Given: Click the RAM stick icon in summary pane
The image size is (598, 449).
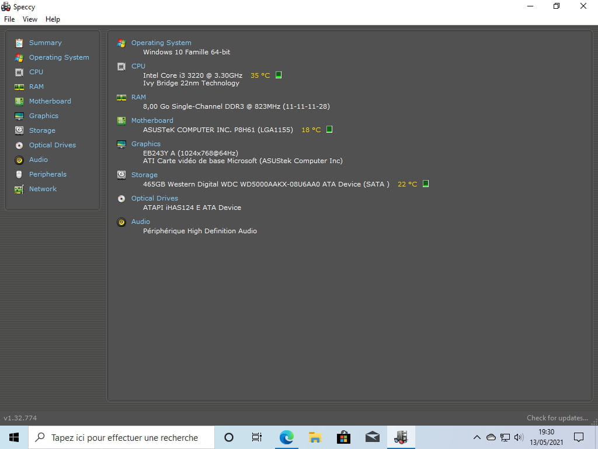Looking at the screenshot, I should click(x=121, y=98).
